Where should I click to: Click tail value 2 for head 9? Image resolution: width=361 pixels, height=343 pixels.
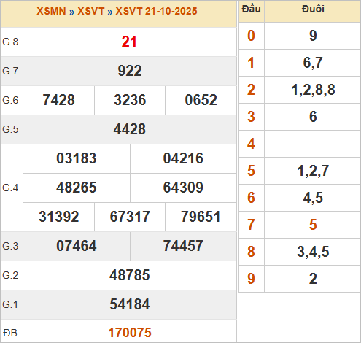313,279
